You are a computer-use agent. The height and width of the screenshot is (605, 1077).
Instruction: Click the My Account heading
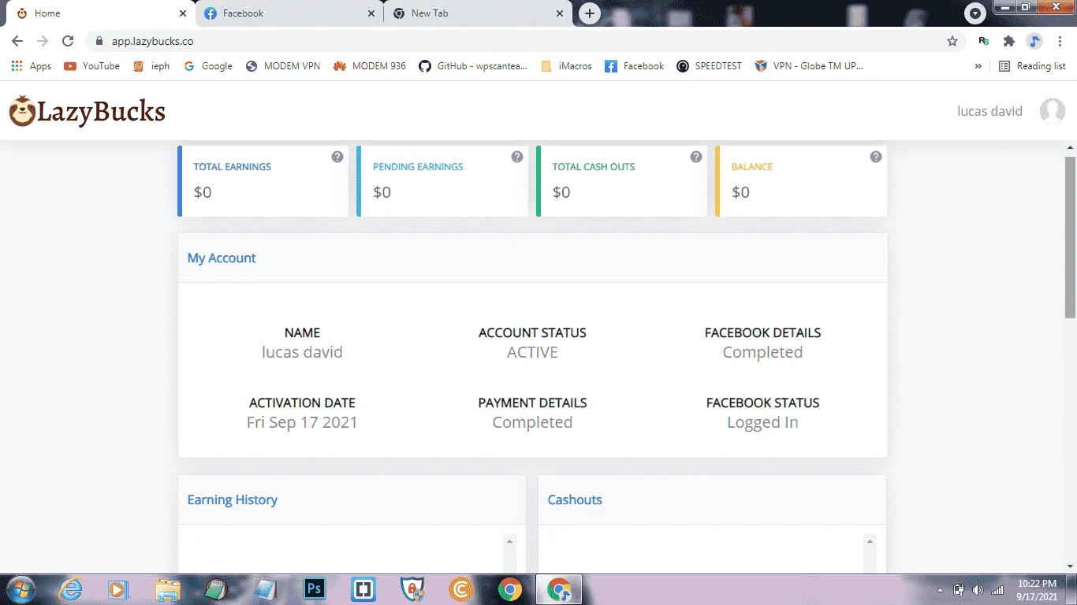(x=222, y=258)
